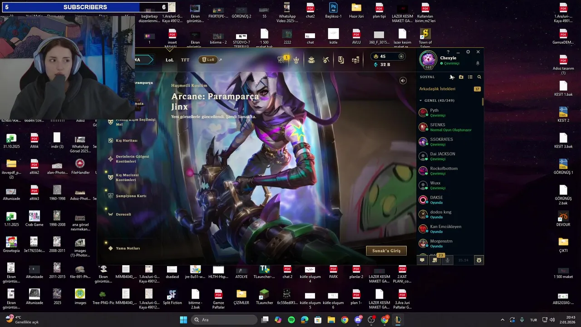
Task: Click the taskbar Ara search box
Action: pyautogui.click(x=225, y=320)
